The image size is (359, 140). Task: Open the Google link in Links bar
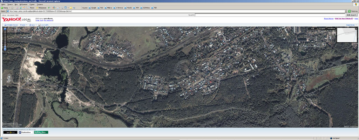(93, 7)
